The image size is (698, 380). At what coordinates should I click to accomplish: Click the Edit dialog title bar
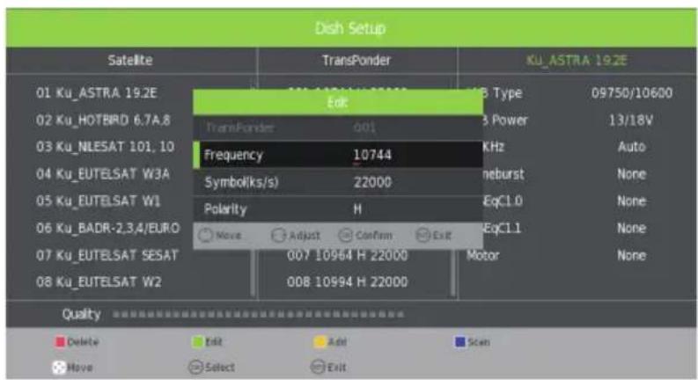338,102
